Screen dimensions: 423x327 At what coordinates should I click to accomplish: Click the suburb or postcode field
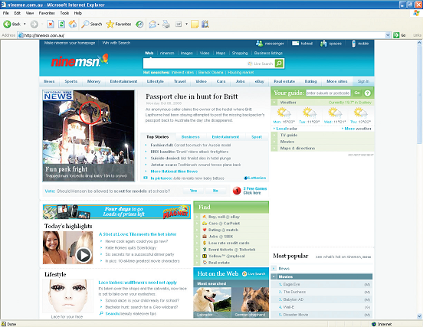coord(328,93)
